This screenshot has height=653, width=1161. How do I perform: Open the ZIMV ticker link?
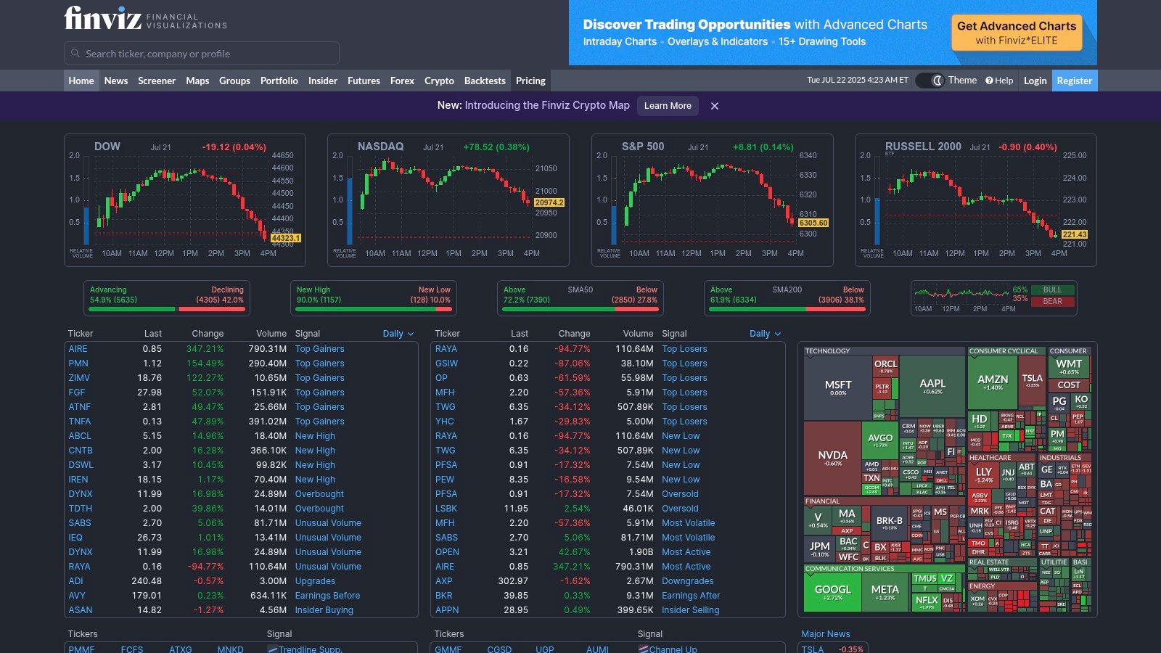(x=79, y=378)
